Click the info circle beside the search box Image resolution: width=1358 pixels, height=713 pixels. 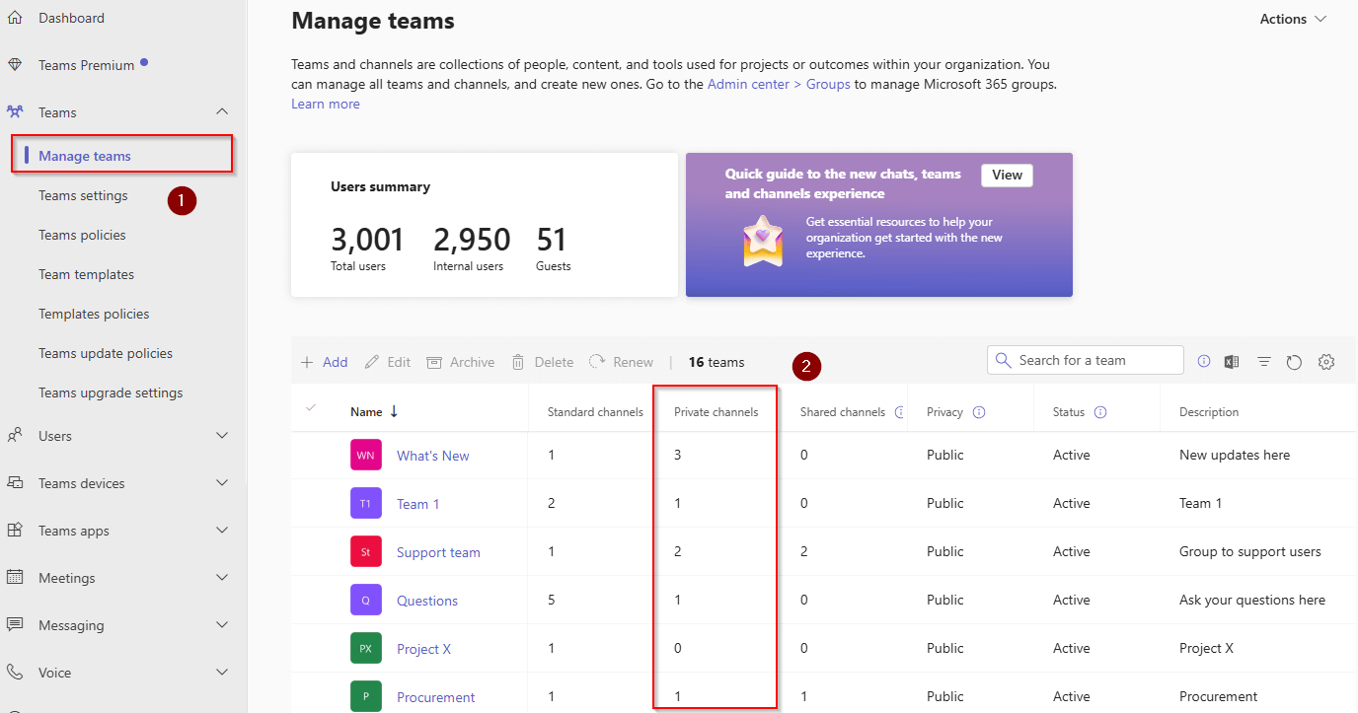(1203, 361)
